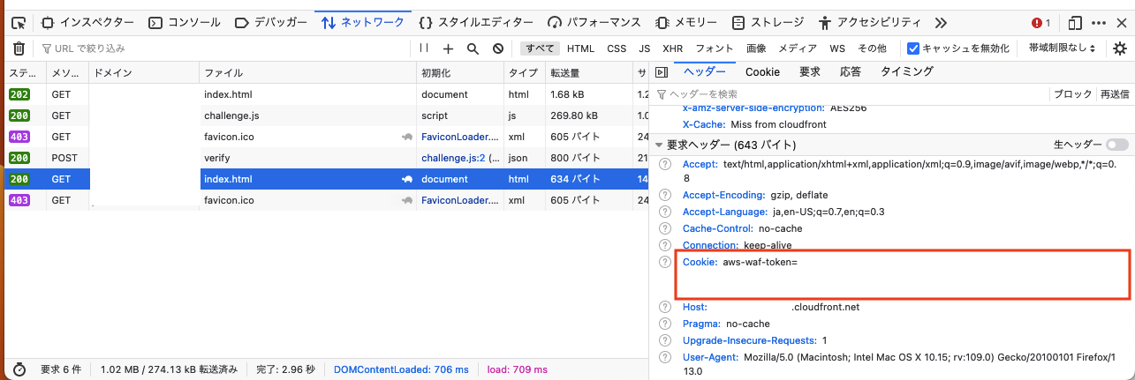Select the verify POST request row
The height and width of the screenshot is (380, 1135).
point(325,158)
